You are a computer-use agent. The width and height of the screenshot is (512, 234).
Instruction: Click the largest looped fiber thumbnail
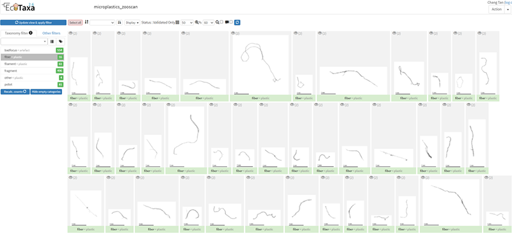260,65
